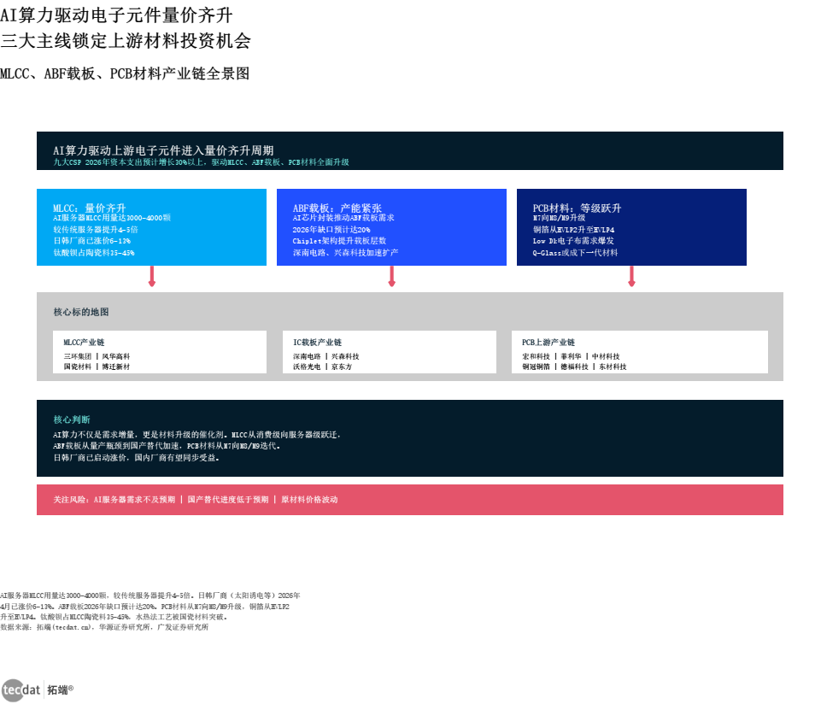Click the section label '核心标的地图'

coord(80,312)
